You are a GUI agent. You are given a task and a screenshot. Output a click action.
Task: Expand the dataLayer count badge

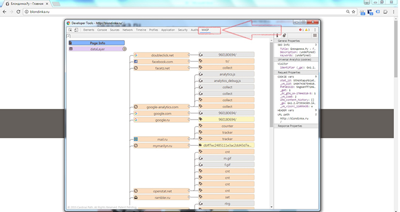(125, 49)
